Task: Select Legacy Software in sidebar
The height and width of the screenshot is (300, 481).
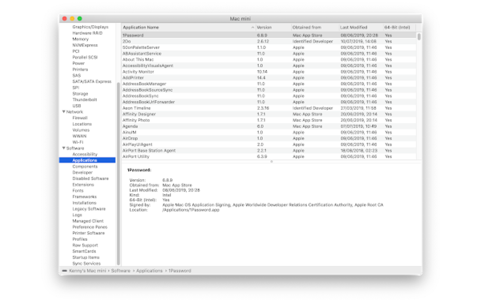Action: pyautogui.click(x=89, y=209)
